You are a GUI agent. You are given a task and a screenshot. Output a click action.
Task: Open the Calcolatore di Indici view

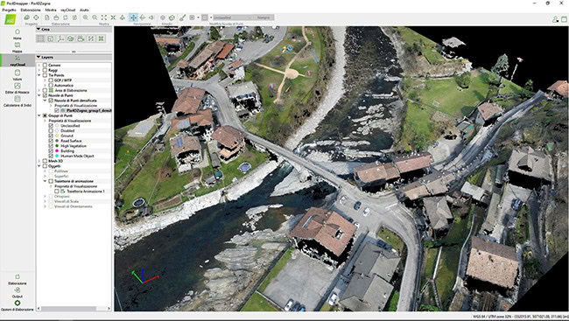coord(17,101)
